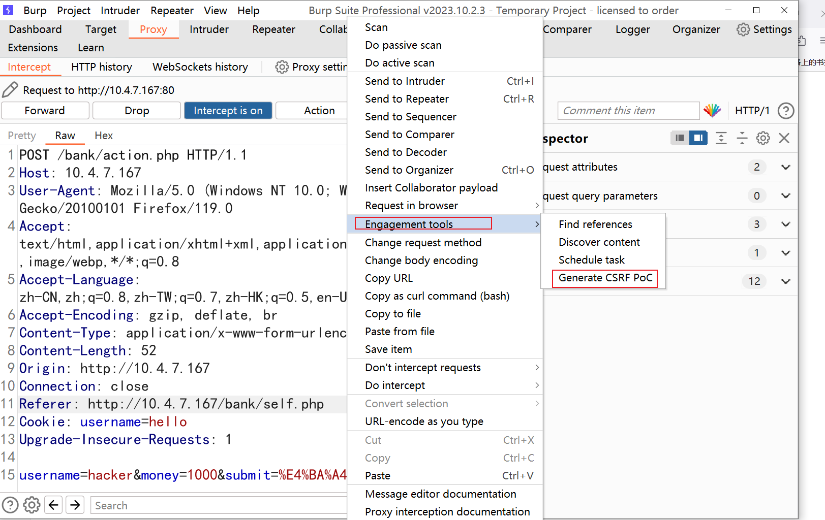The width and height of the screenshot is (825, 520).
Task: Click Inspector expand all sections icon
Action: tap(721, 138)
